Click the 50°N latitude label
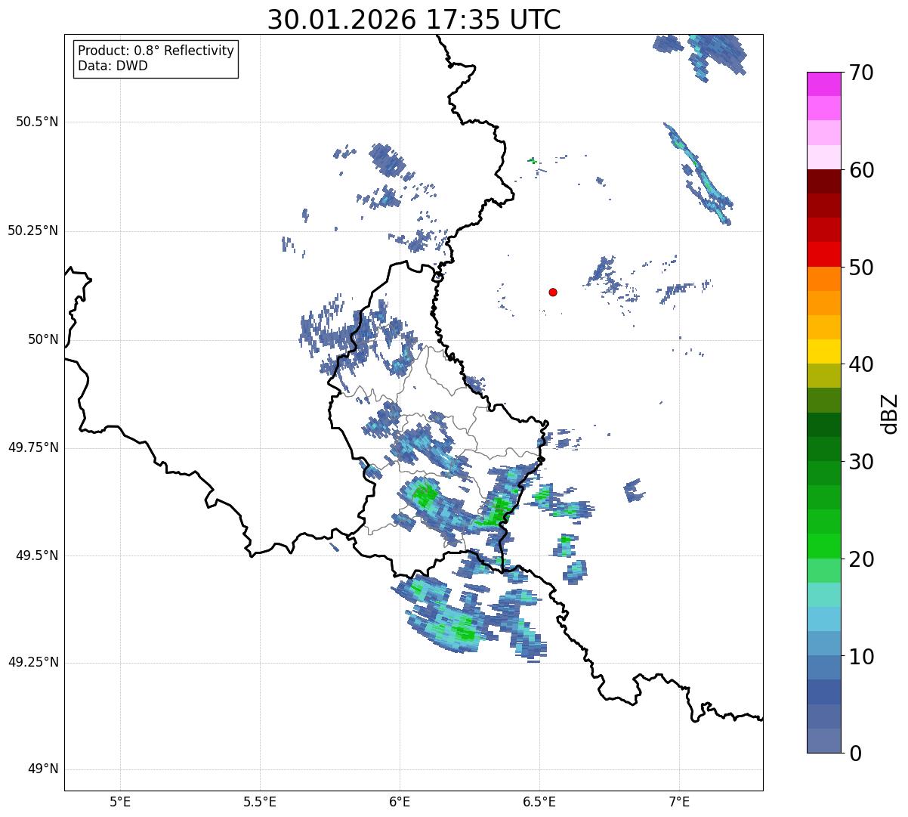The width and height of the screenshot is (908, 817). tap(43, 340)
